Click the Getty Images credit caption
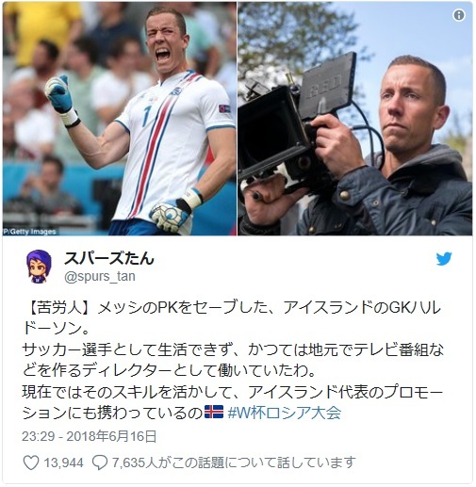476x487 pixels. (x=30, y=232)
